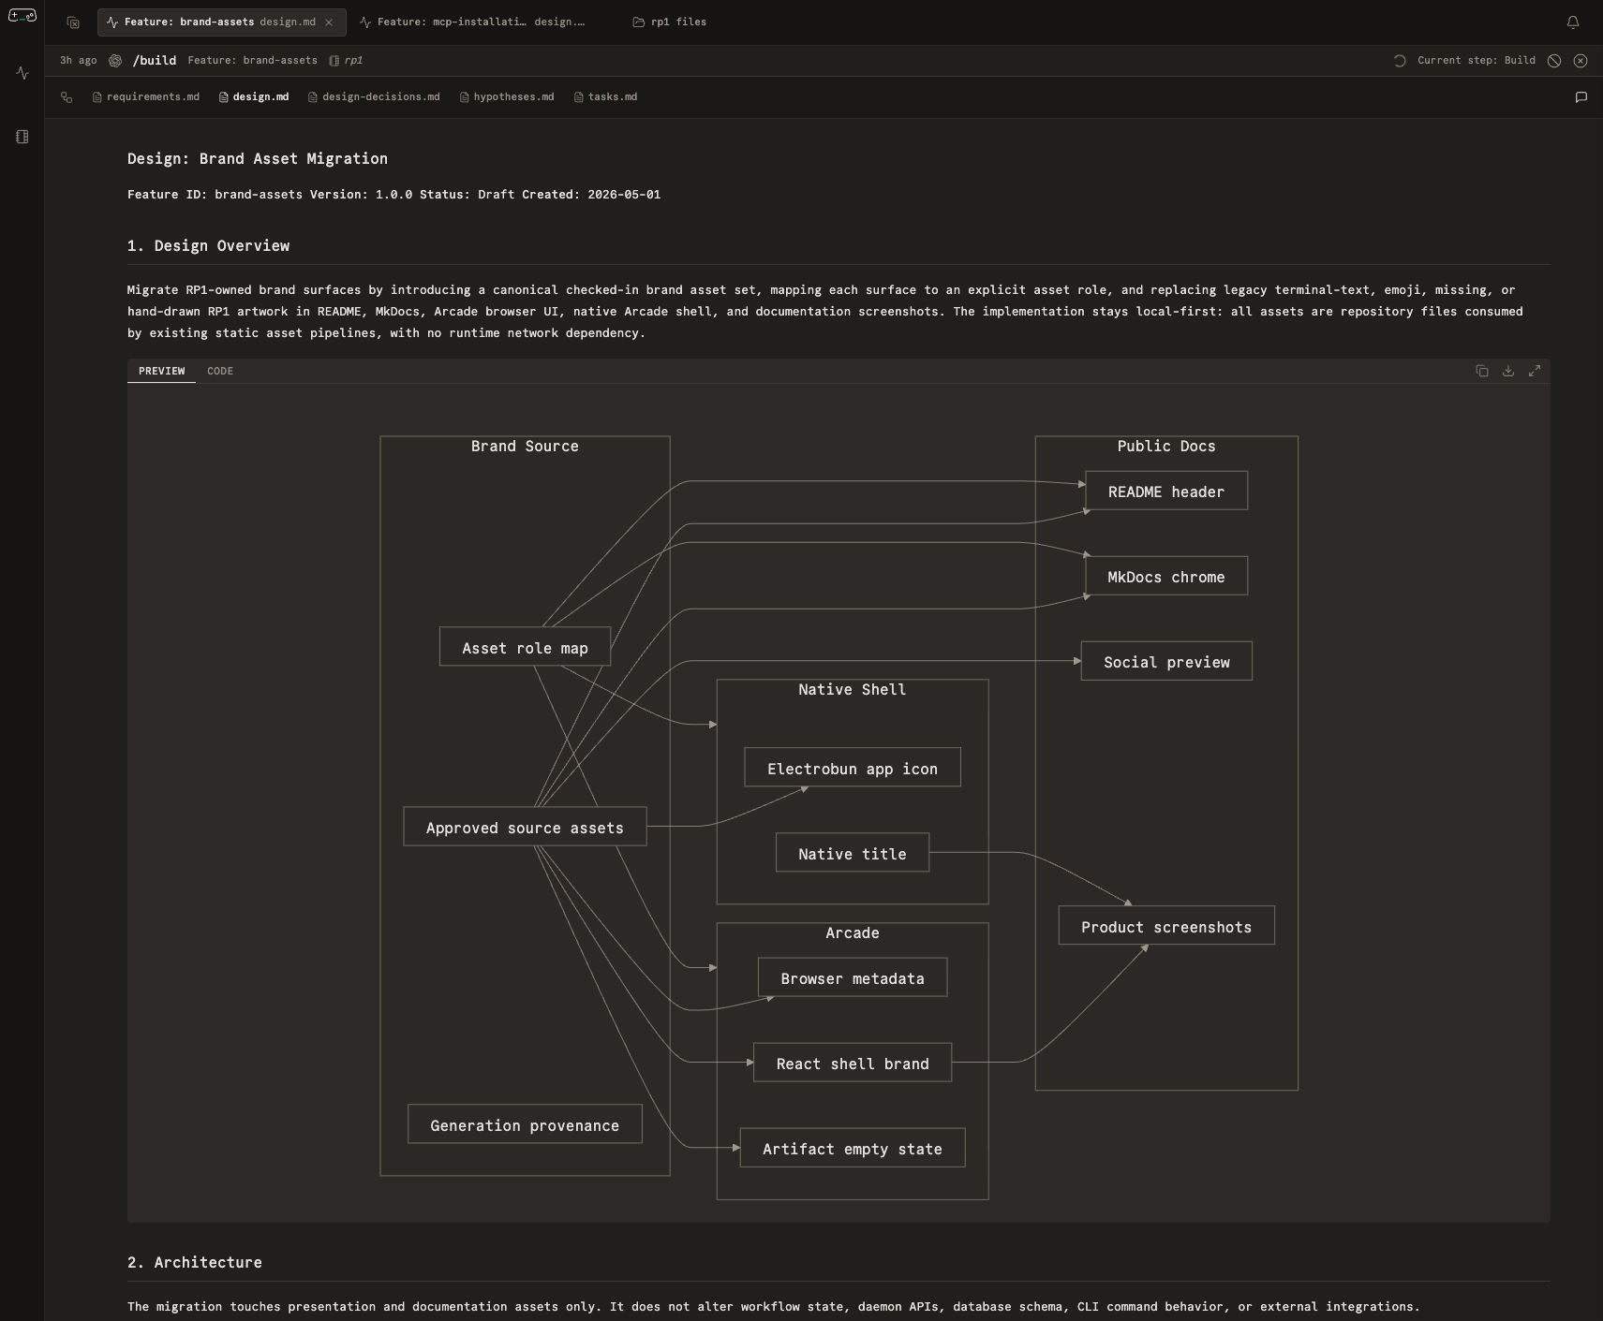The width and height of the screenshot is (1603, 1321).
Task: Click the 3h ago timestamp
Action: coord(79,61)
